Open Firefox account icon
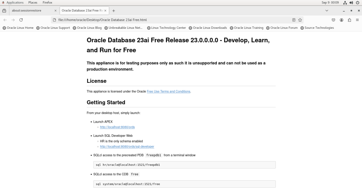This screenshot has width=362, height=193. (x=342, y=20)
